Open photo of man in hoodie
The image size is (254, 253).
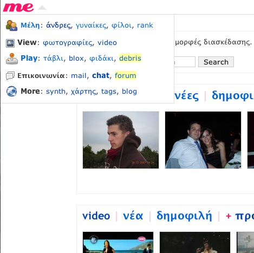pos(121,140)
